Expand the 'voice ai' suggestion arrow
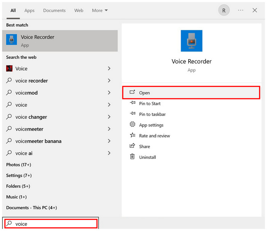The image size is (267, 231). point(109,153)
